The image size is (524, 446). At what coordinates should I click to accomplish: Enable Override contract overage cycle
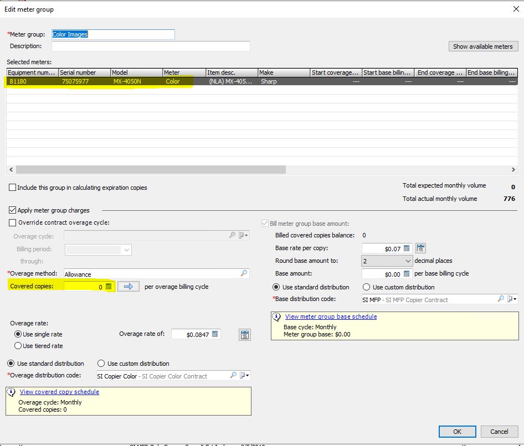coord(12,222)
